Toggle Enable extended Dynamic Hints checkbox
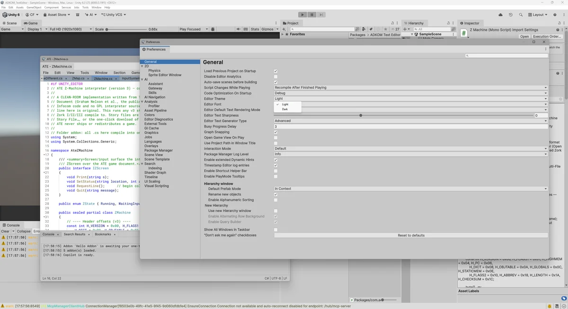 (276, 160)
